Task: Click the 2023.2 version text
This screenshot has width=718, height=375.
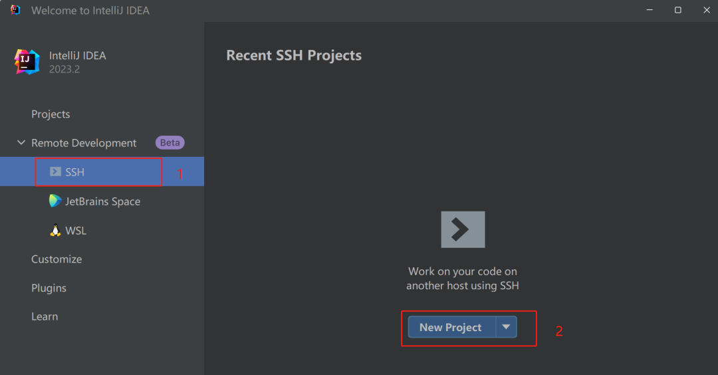Action: coord(64,69)
